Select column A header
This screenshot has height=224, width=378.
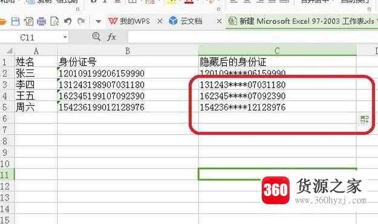(x=36, y=51)
